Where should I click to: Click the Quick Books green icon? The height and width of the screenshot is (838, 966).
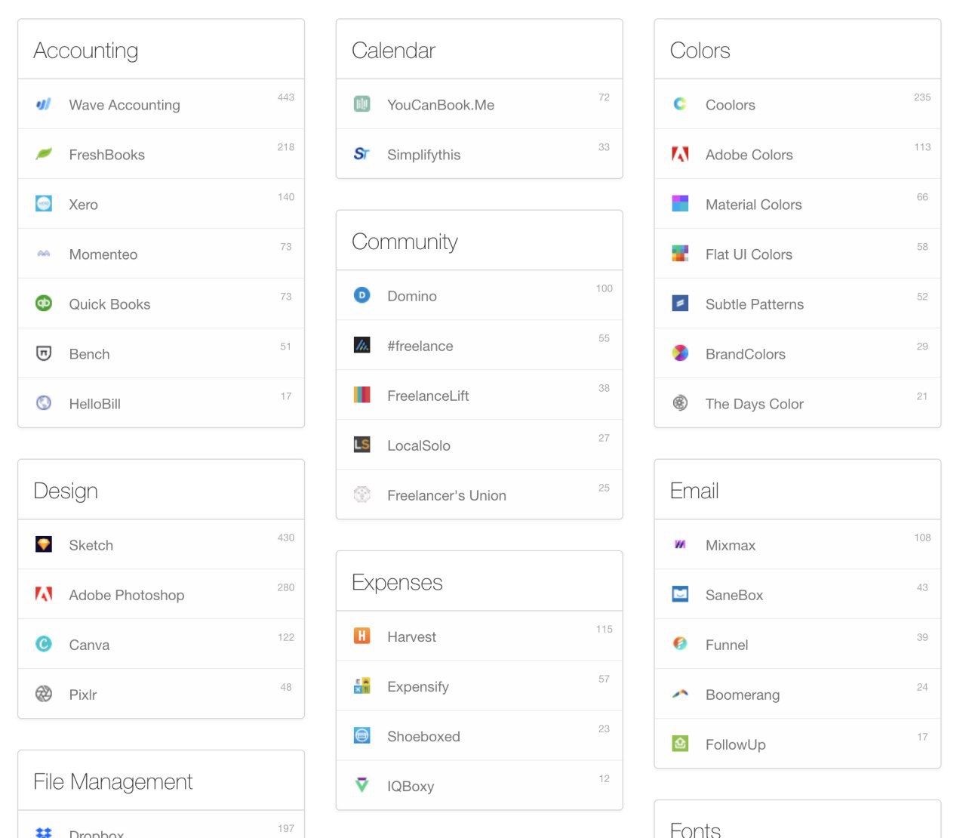point(44,303)
